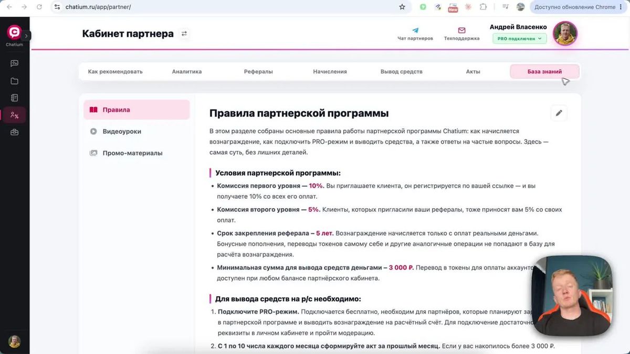
Task: Switch to Рефералы tab
Action: click(x=258, y=71)
